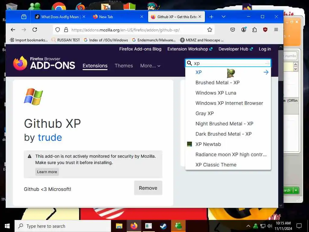Choose Dark Brushed Metal - XP suggestion
The width and height of the screenshot is (309, 232).
click(228, 134)
